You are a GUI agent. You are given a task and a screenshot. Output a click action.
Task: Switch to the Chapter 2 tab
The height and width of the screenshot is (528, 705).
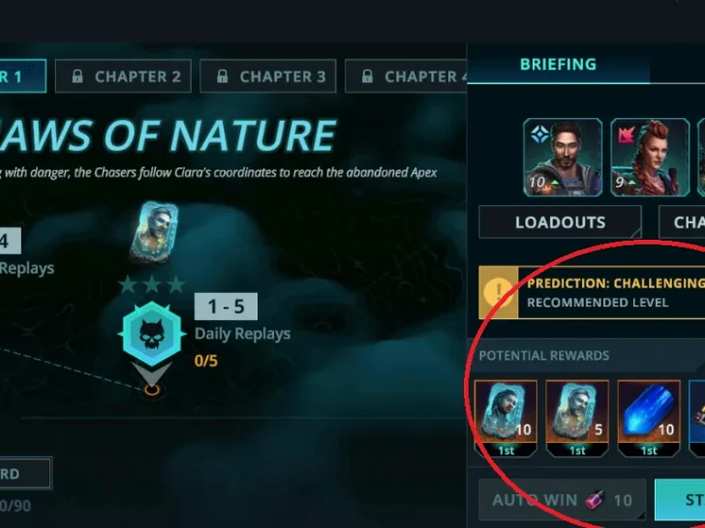(x=123, y=76)
